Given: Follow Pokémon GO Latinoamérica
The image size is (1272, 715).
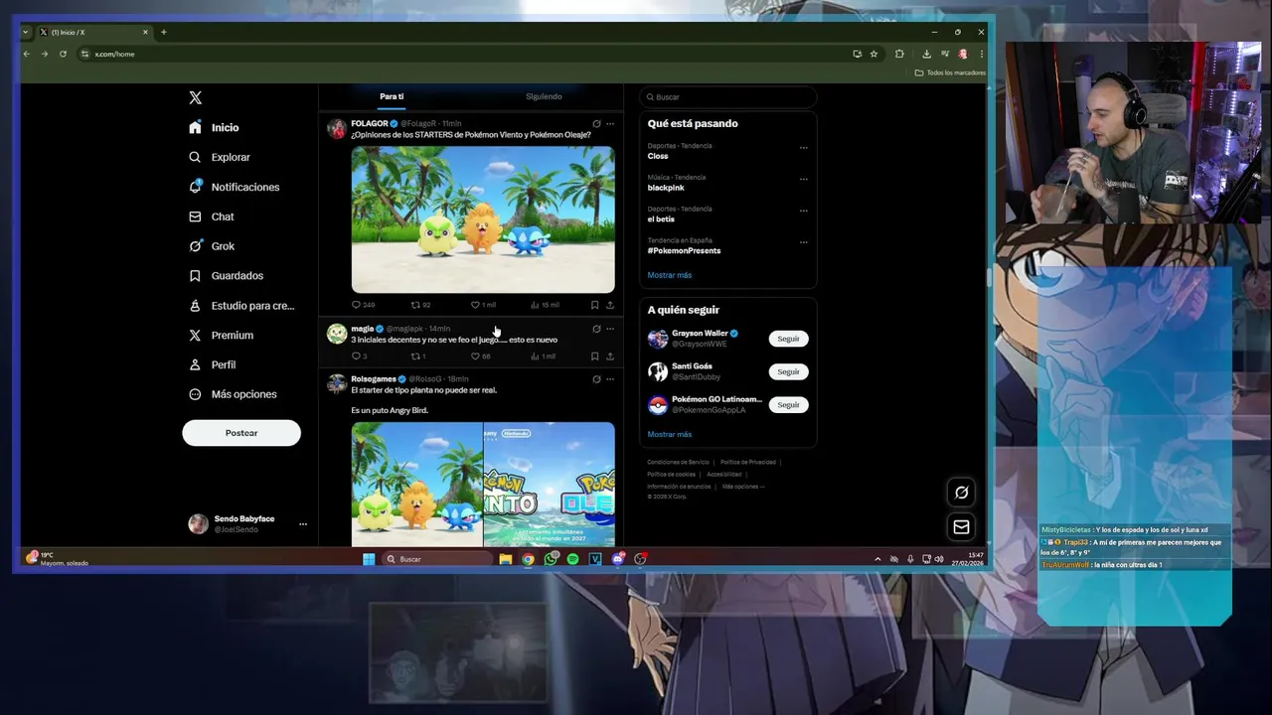Looking at the screenshot, I should pyautogui.click(x=788, y=405).
